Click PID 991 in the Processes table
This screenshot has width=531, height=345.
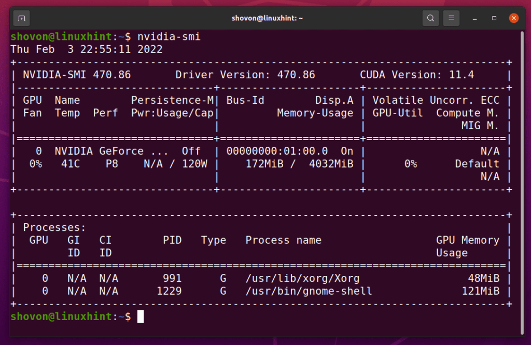173,278
